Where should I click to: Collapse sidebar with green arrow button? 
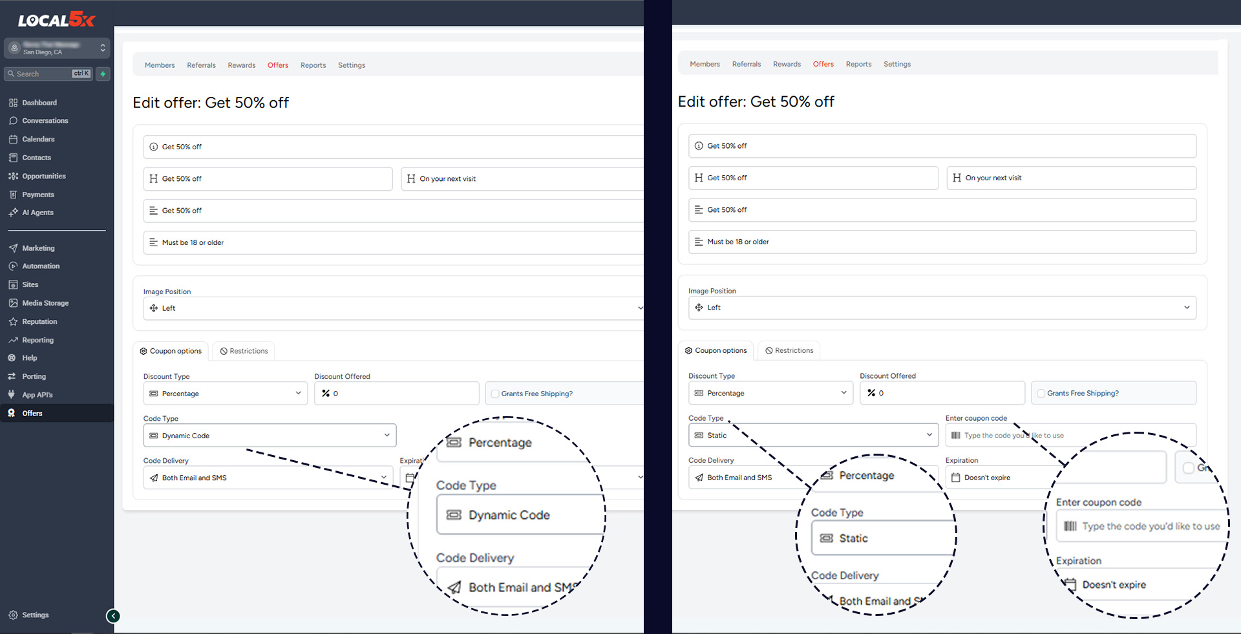pyautogui.click(x=113, y=616)
